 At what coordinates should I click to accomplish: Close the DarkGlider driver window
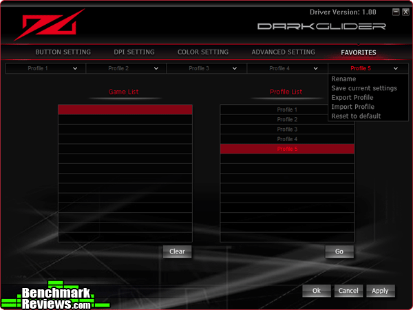coord(405,12)
